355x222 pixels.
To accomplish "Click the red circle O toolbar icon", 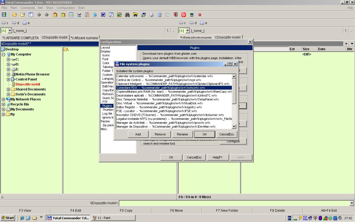I will pos(184,15).
